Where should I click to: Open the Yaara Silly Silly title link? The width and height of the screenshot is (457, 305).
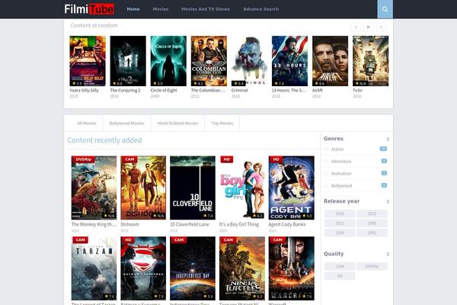84,91
